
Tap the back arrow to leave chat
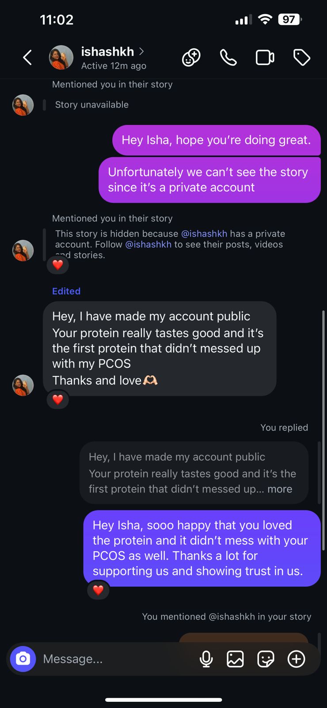tap(27, 58)
